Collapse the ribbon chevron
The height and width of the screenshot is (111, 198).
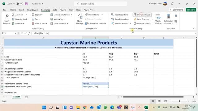(x=194, y=28)
